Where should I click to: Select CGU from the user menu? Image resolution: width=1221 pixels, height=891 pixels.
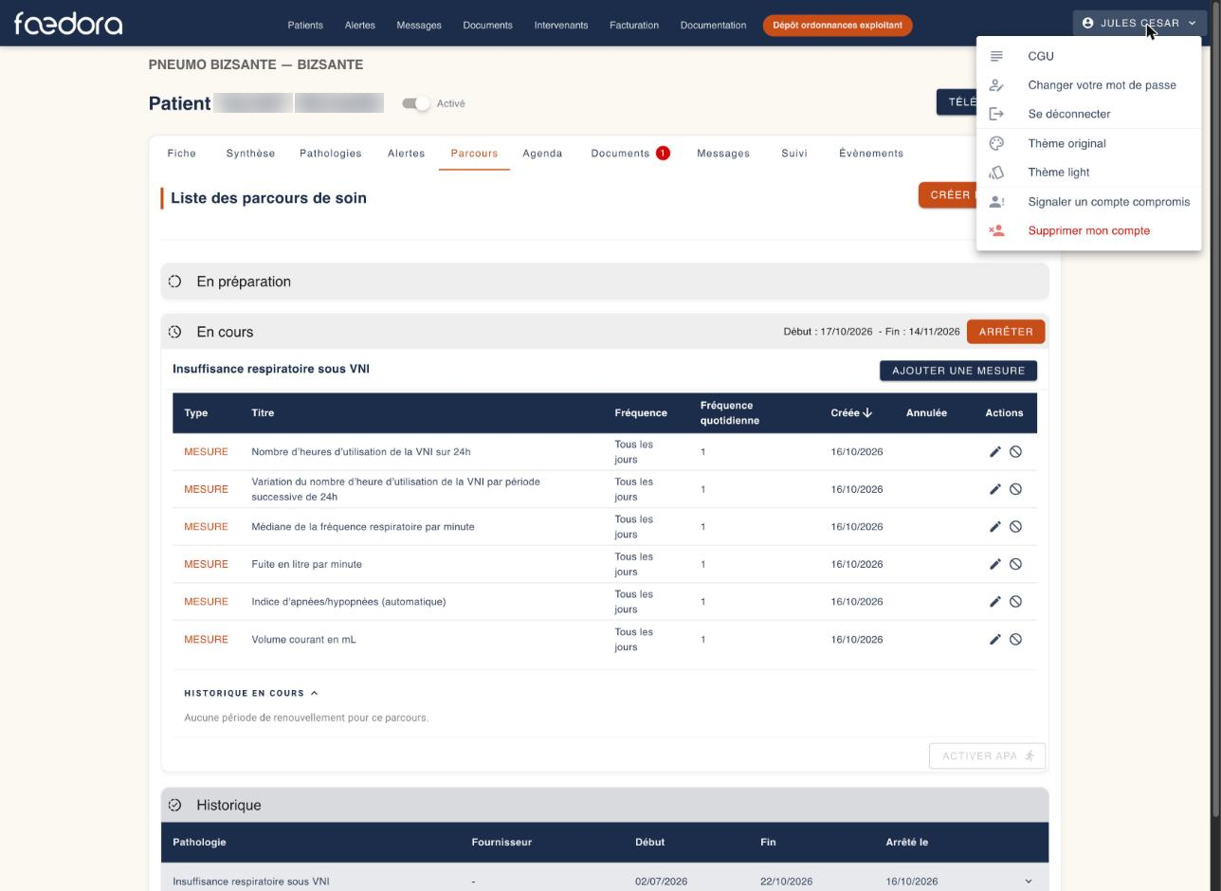point(1088,56)
